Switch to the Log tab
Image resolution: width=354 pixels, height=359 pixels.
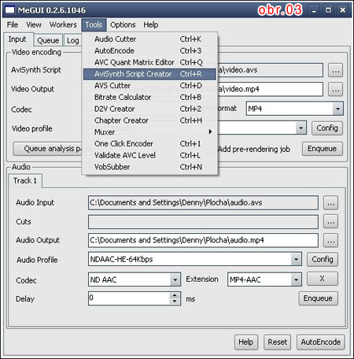pyautogui.click(x=72, y=40)
